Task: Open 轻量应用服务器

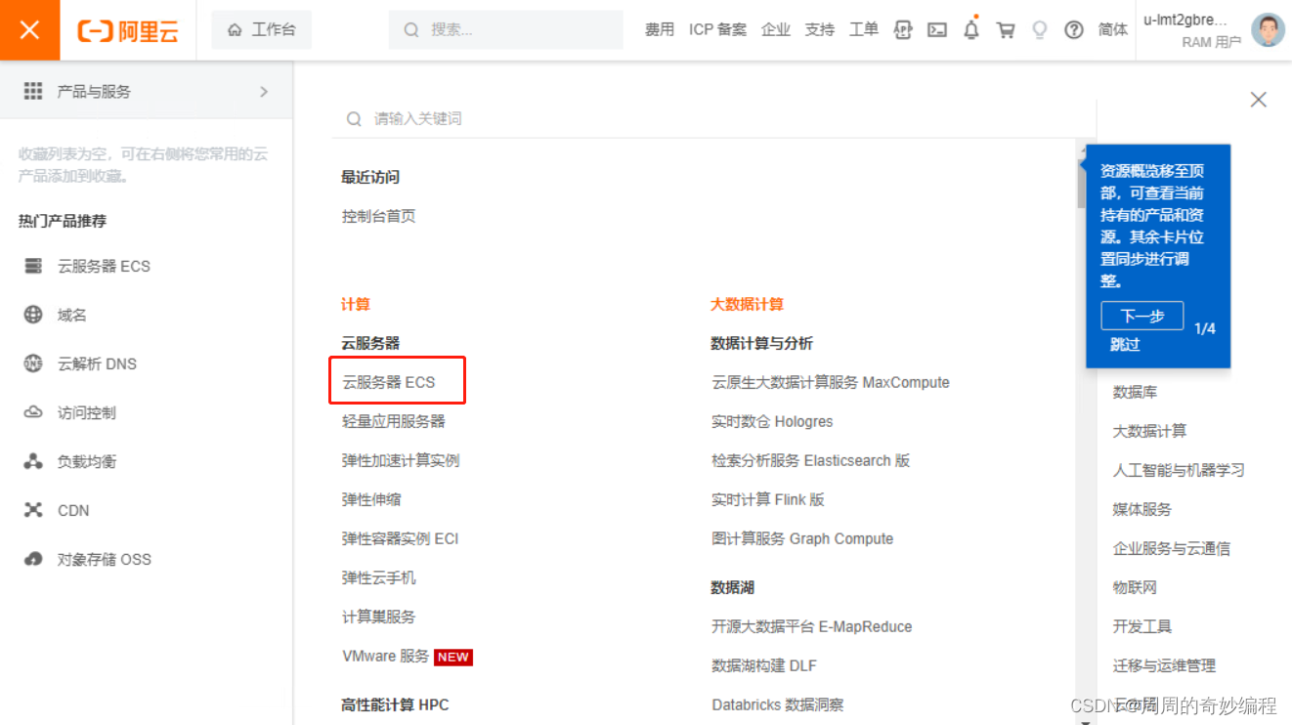Action: tap(393, 421)
